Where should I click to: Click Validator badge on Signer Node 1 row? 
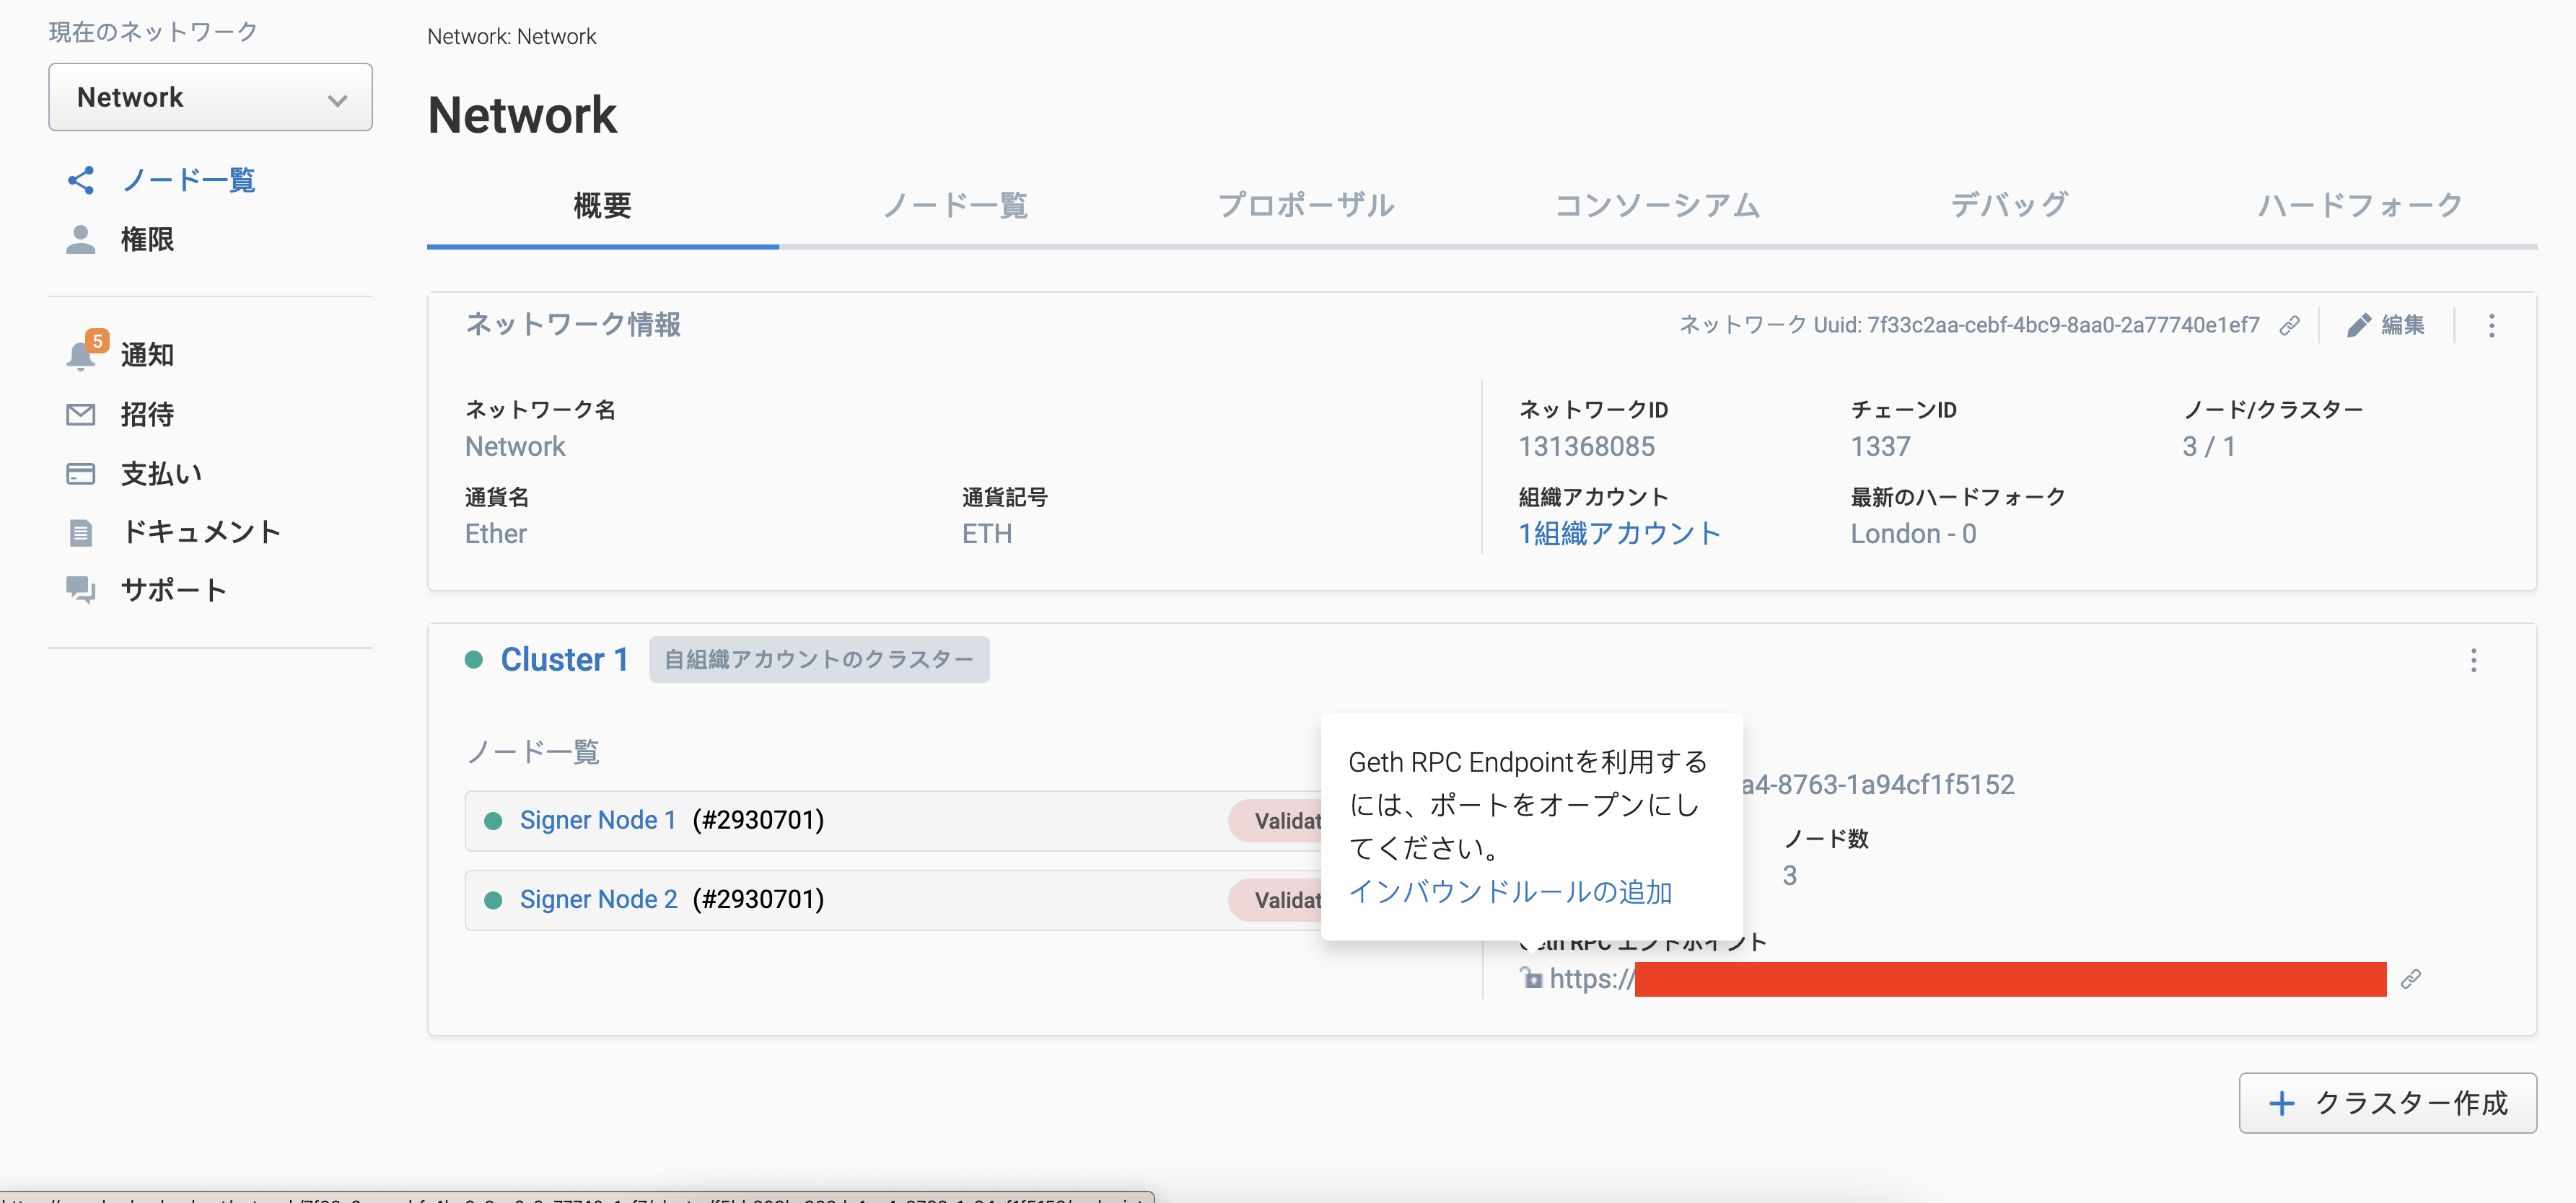coord(1276,820)
